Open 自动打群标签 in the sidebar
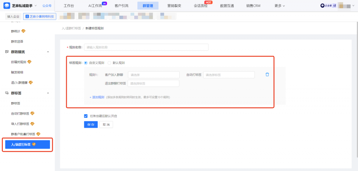 (x=20, y=113)
